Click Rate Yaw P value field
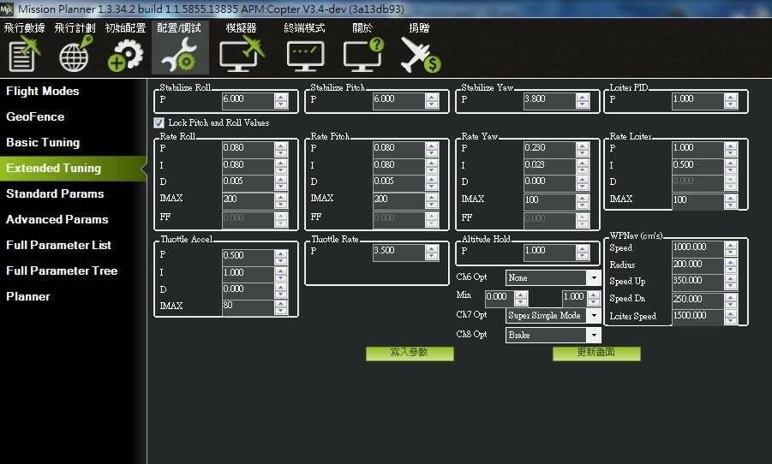This screenshot has width=772, height=464. tap(549, 149)
